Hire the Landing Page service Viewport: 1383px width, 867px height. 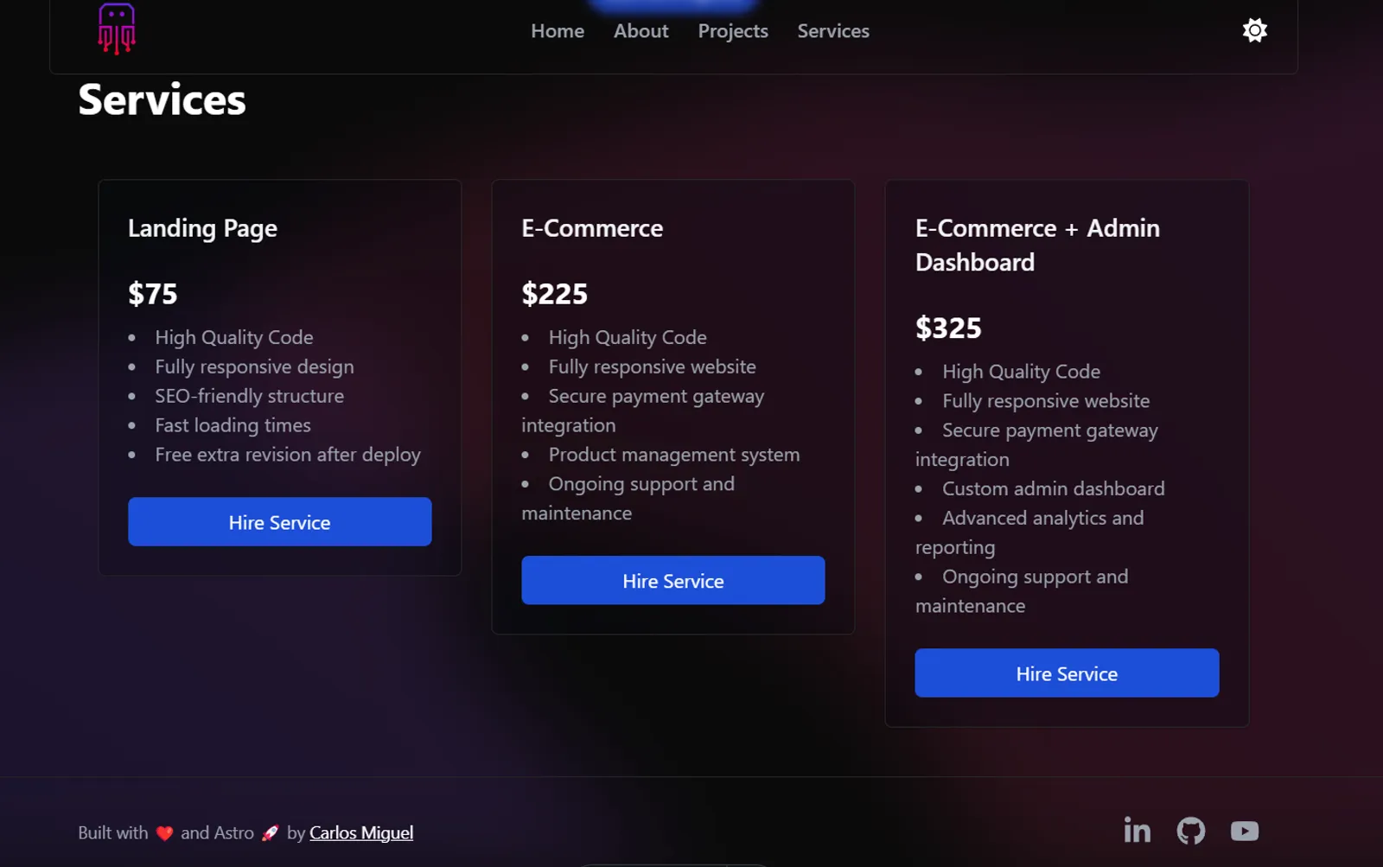click(279, 522)
